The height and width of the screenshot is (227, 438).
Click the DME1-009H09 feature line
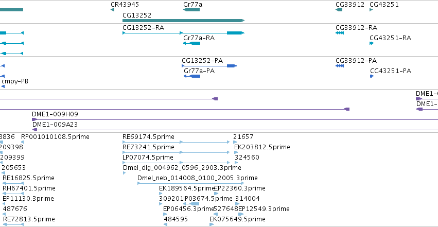(235, 119)
